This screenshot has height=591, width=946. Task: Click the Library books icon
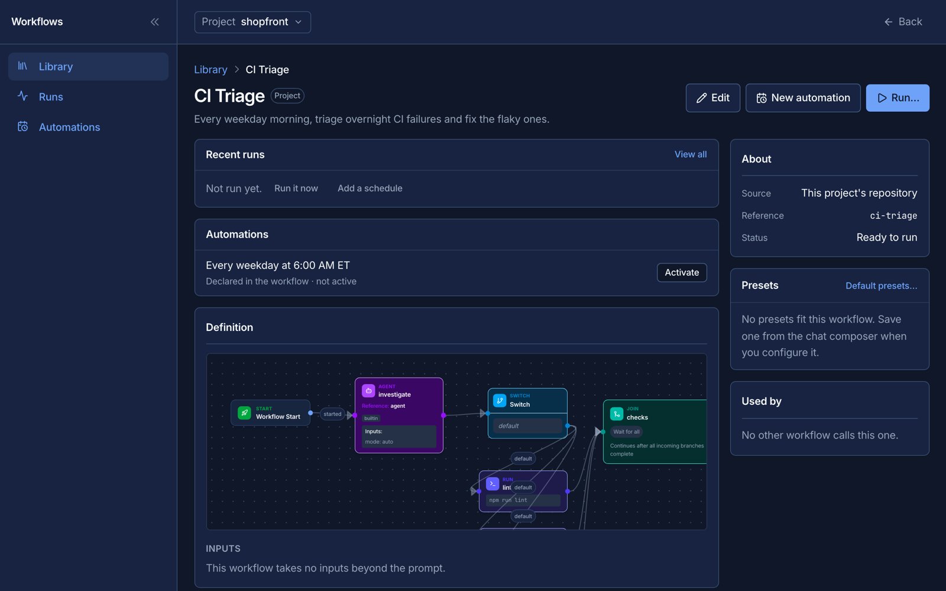coord(22,66)
